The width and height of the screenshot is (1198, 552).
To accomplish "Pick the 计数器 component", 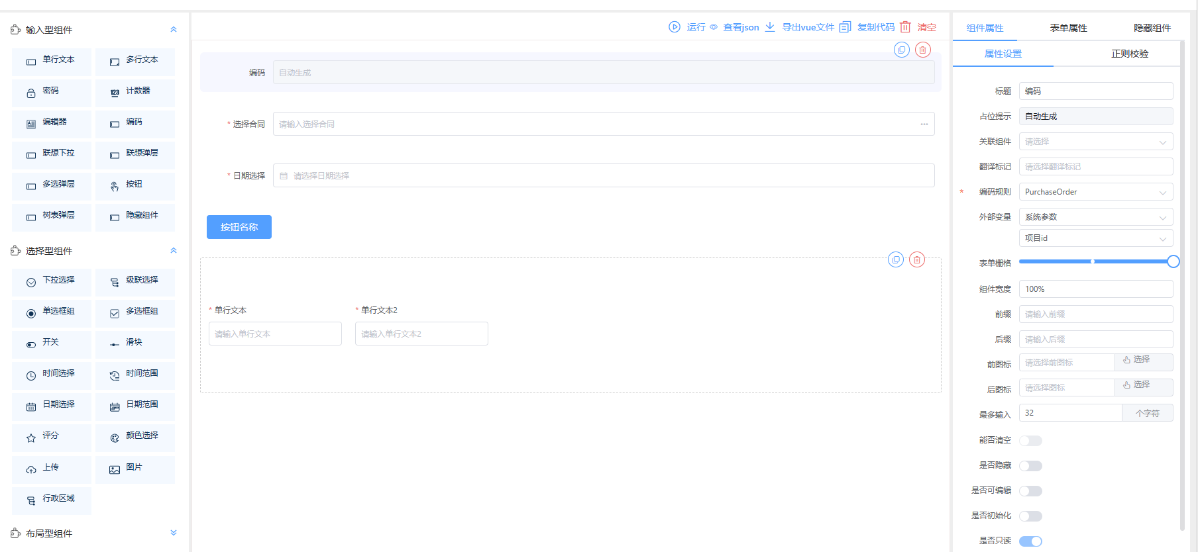I will click(x=135, y=93).
